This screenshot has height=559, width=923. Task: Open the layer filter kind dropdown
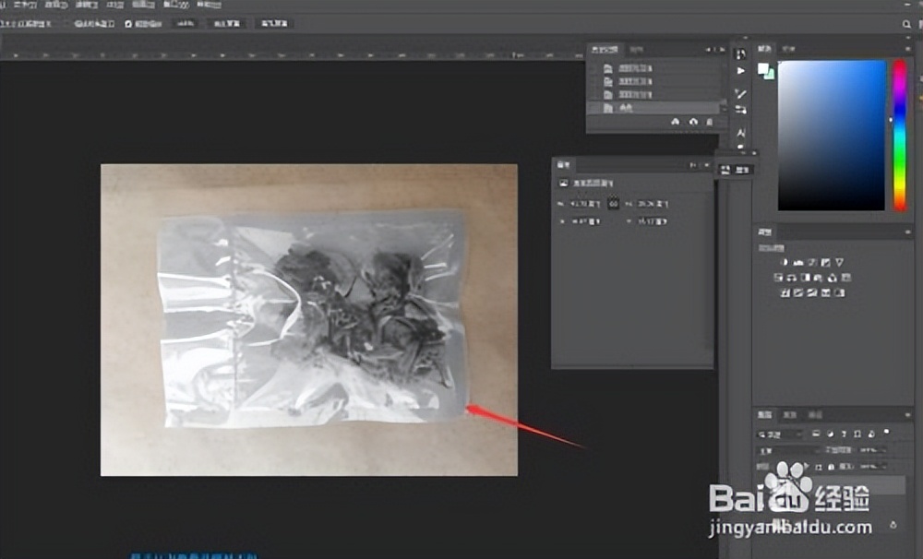coord(779,434)
